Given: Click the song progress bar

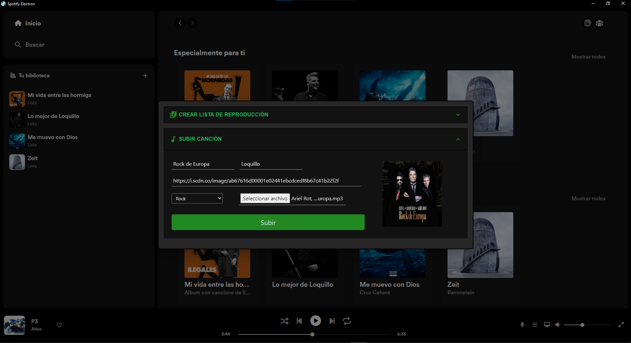Looking at the screenshot, I should [x=313, y=334].
